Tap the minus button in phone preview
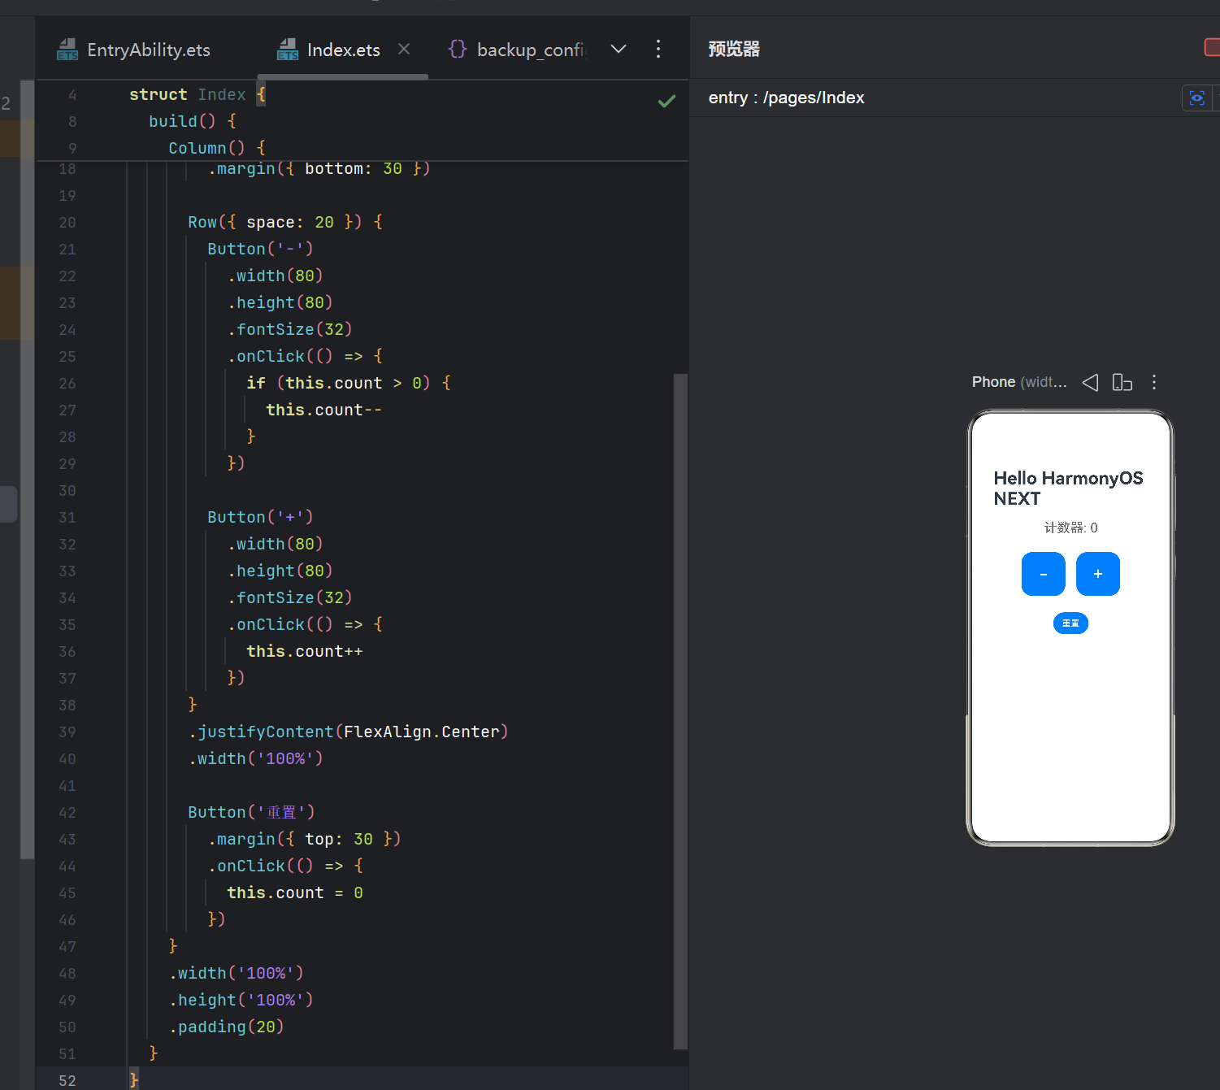 pyautogui.click(x=1044, y=574)
